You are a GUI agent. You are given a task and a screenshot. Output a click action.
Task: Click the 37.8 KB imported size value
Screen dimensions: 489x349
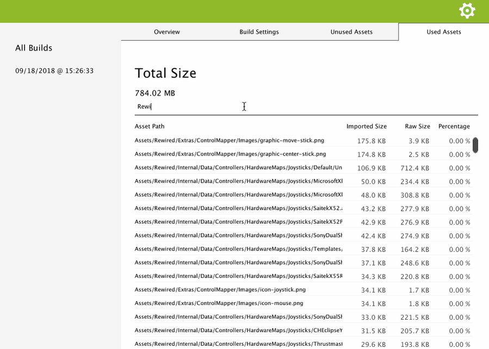click(373, 250)
